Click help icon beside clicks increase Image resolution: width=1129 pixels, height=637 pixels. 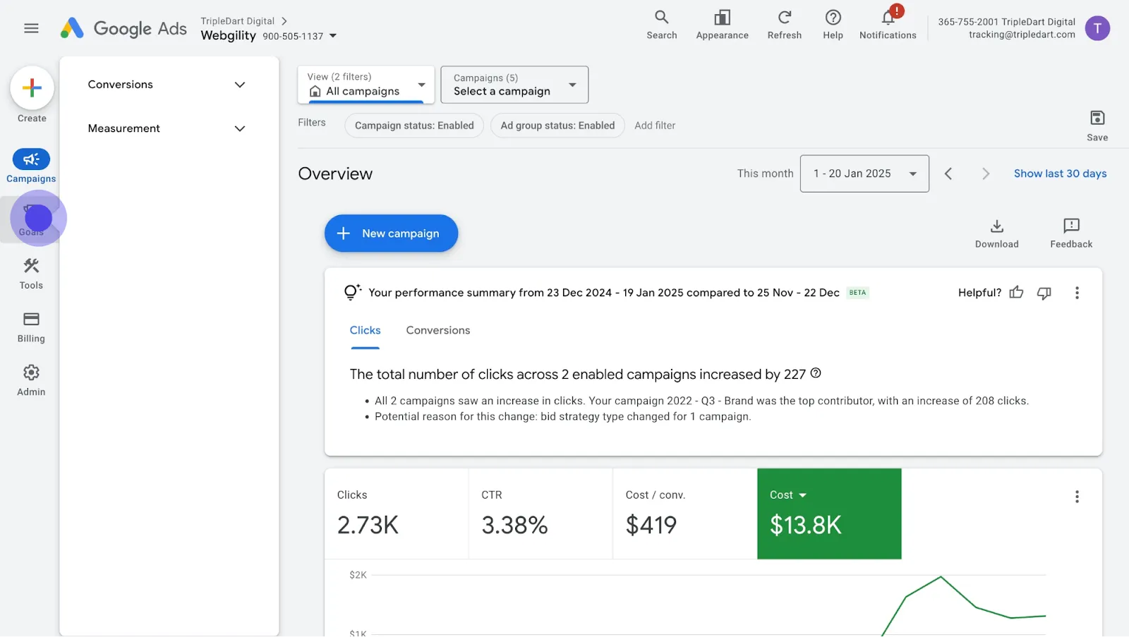[816, 373]
